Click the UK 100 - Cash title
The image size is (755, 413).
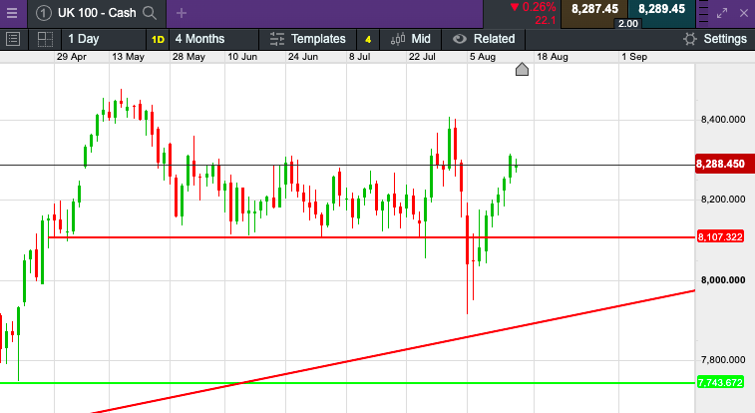pos(97,13)
